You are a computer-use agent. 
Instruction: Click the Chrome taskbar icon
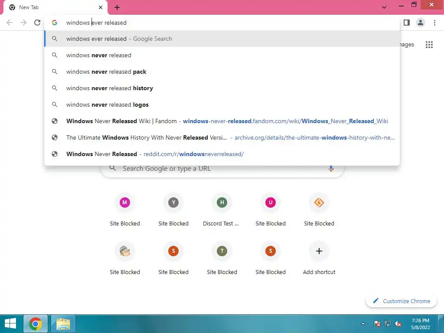point(36,323)
